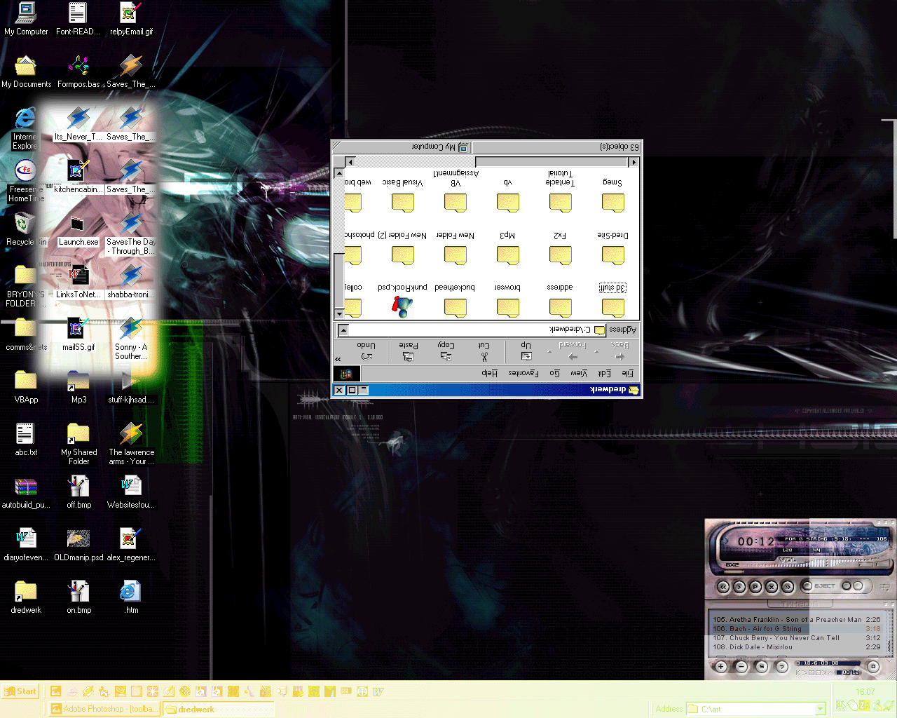Expand the Address dropdown in dredwerk window
The width and height of the screenshot is (897, 718).
343,330
